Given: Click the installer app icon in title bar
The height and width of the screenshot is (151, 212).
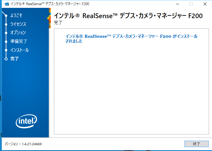Looking at the screenshot, I should click(7, 4).
